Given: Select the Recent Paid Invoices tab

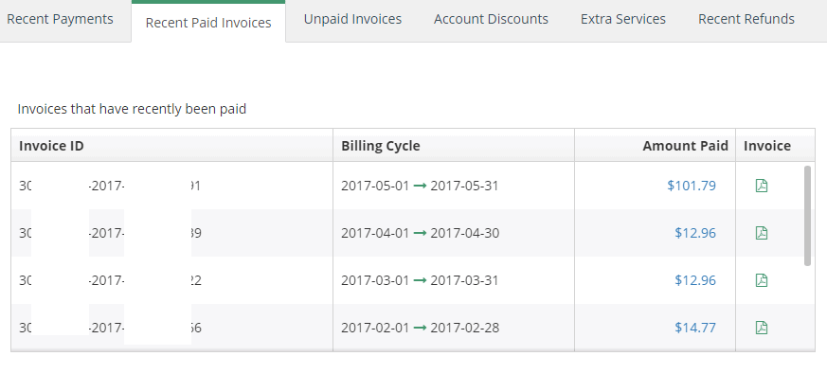Looking at the screenshot, I should pyautogui.click(x=208, y=22).
